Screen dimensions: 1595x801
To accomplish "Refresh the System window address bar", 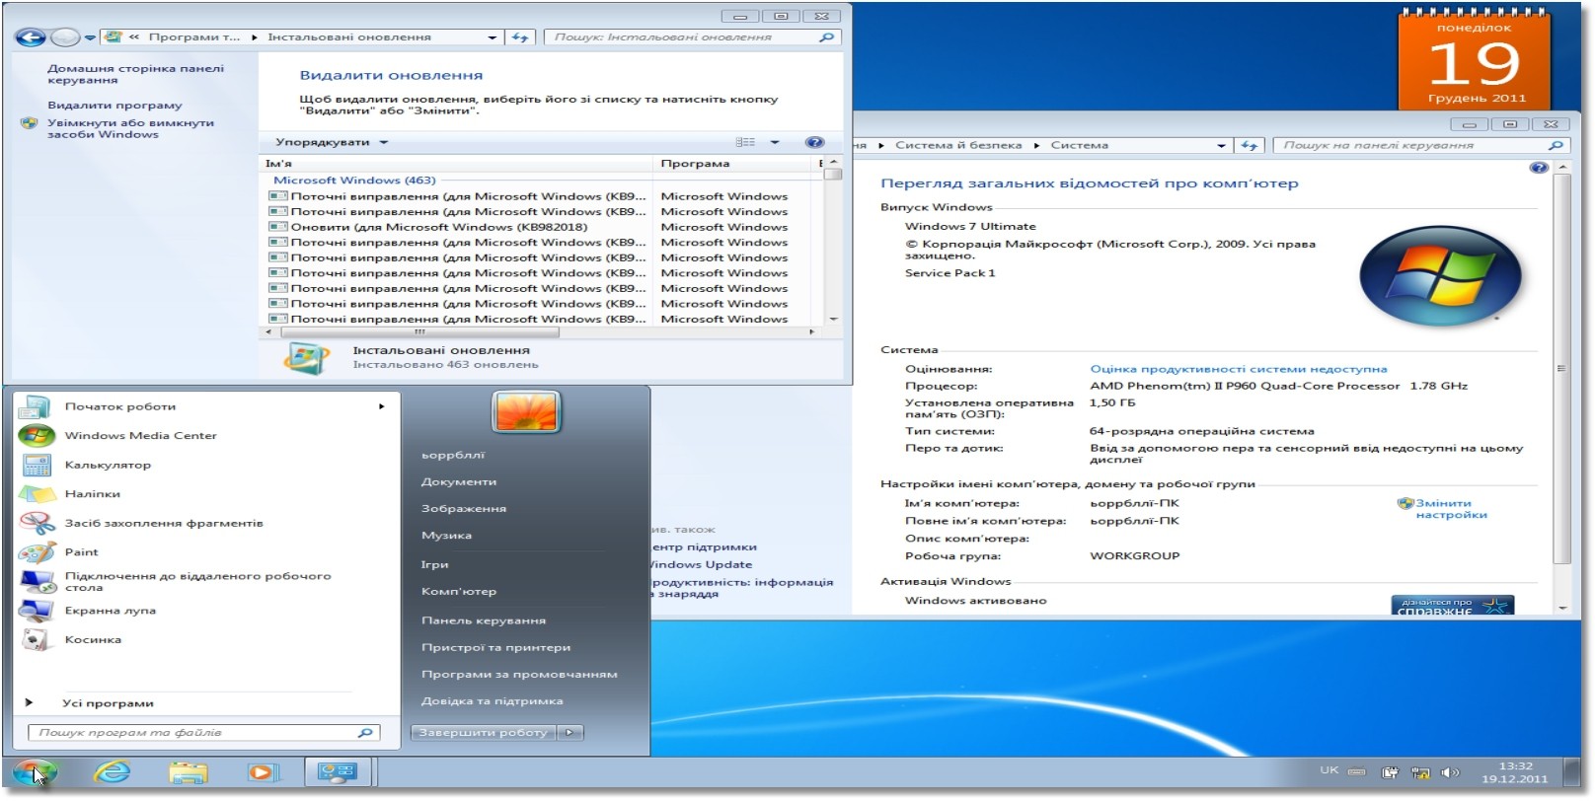I will point(1250,145).
